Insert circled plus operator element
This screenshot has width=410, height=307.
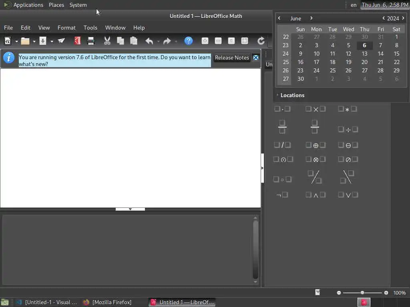click(316, 145)
